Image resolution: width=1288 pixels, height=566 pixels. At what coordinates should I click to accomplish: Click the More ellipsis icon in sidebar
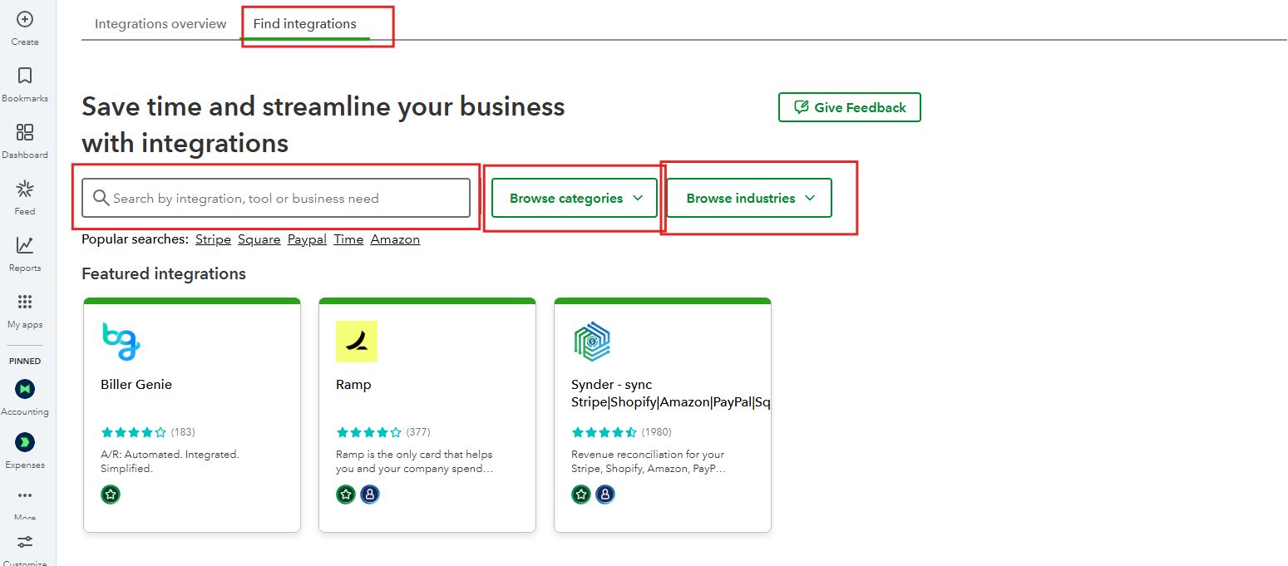(x=25, y=496)
